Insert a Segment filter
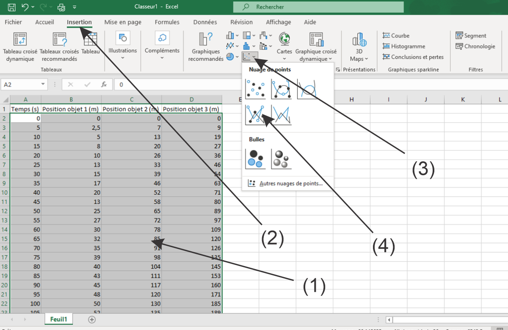Viewport: 508px width, 330px height. tap(471, 36)
